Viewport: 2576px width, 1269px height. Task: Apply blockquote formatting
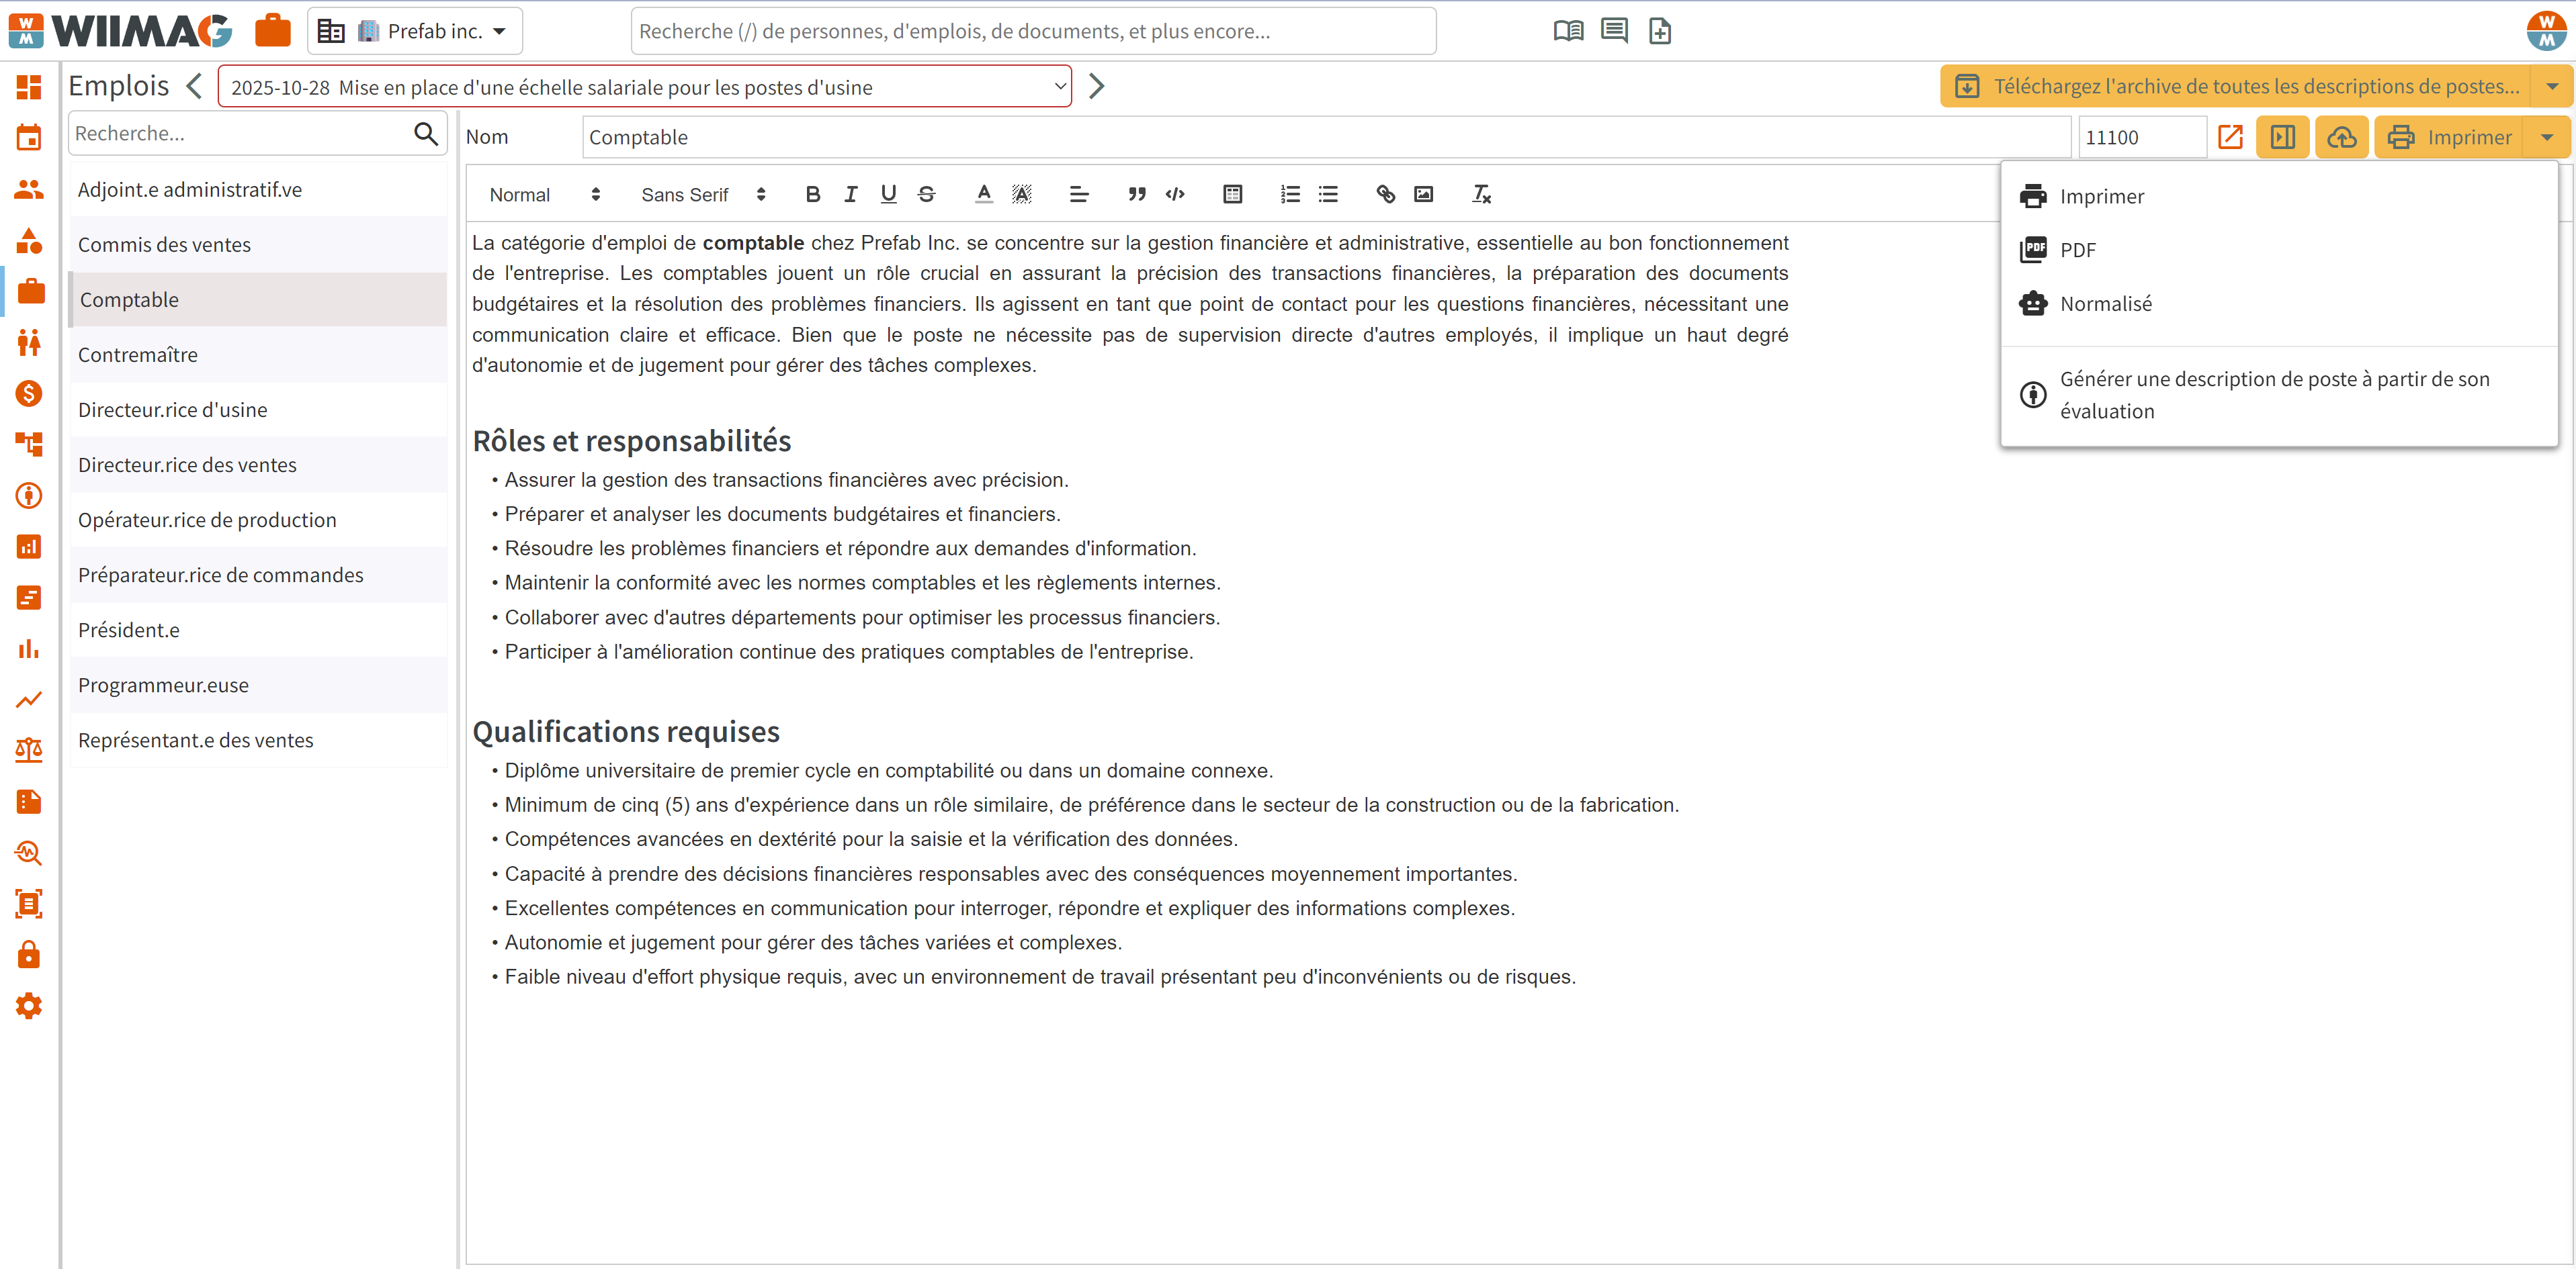(x=1137, y=194)
